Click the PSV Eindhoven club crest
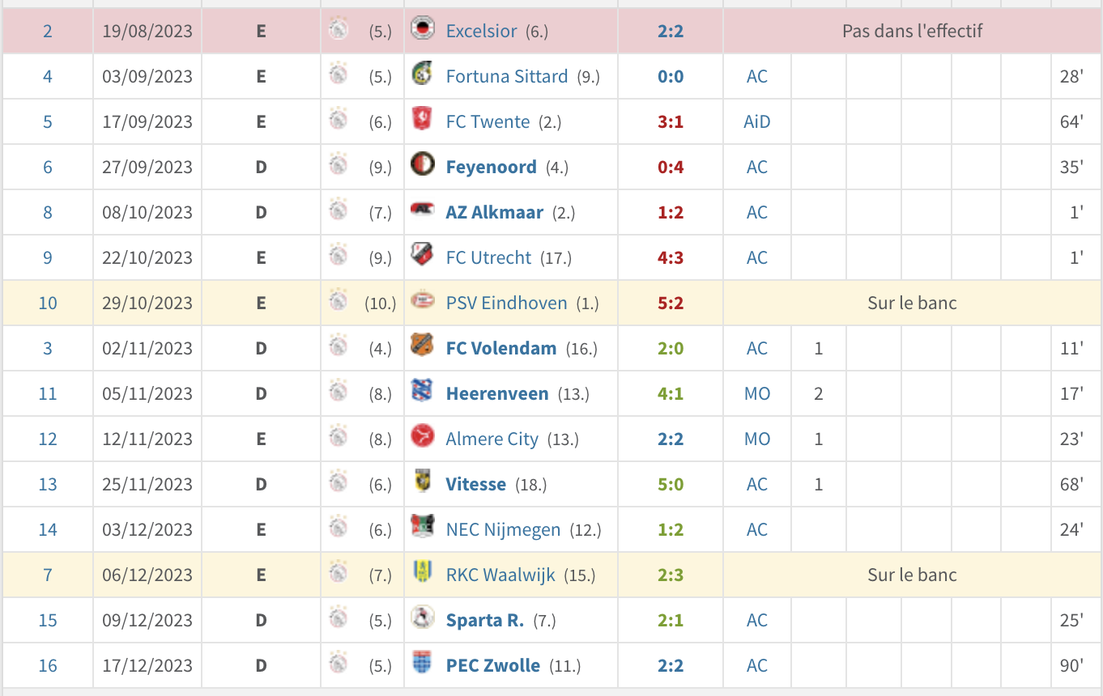Viewport: 1103px width, 696px height. pos(421,302)
